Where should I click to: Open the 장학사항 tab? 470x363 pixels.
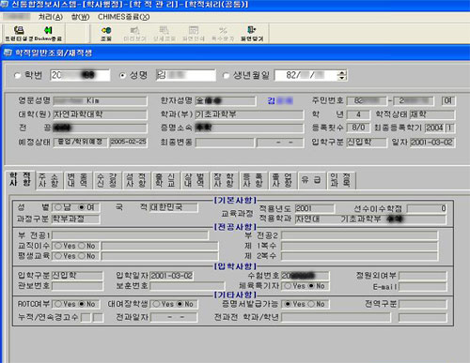(x=224, y=180)
